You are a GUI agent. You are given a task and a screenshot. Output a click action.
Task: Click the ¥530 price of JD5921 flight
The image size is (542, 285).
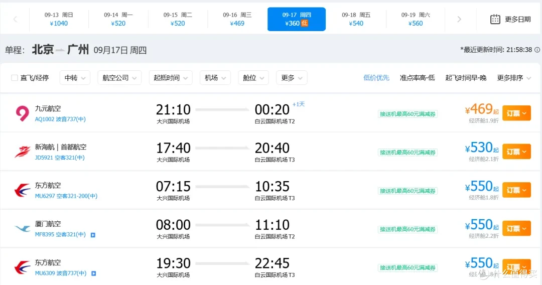pyautogui.click(x=481, y=148)
